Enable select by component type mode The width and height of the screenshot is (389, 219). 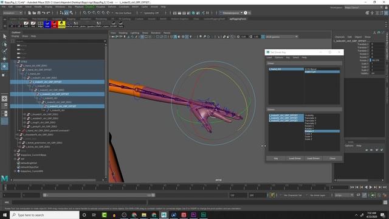click(71, 13)
